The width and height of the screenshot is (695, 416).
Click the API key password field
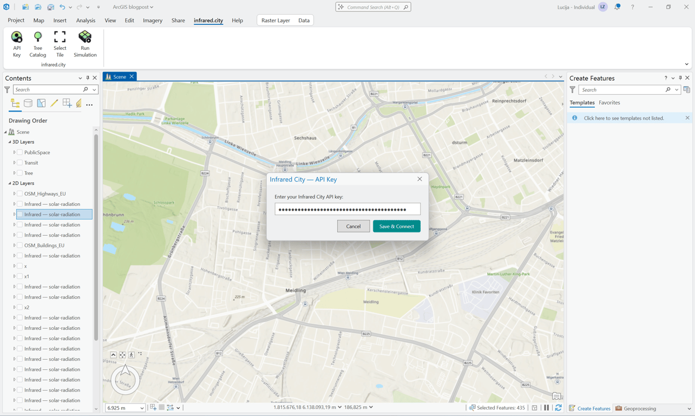pos(347,209)
